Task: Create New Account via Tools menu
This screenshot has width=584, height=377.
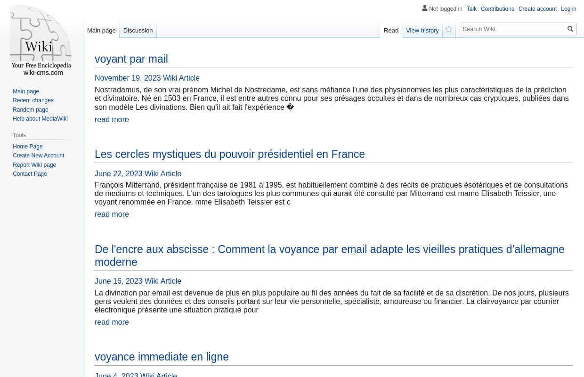Action: (39, 156)
